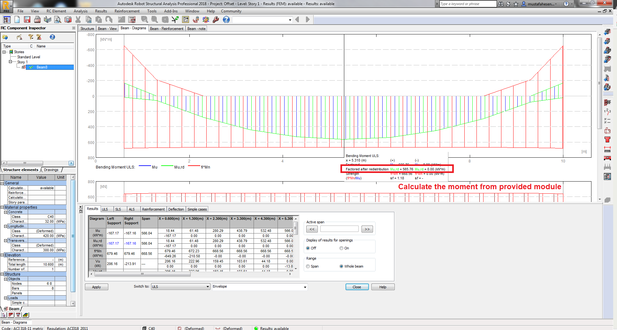The width and height of the screenshot is (617, 330).
Task: Open the empty toolbar selection combo box
Action: [x=262, y=20]
